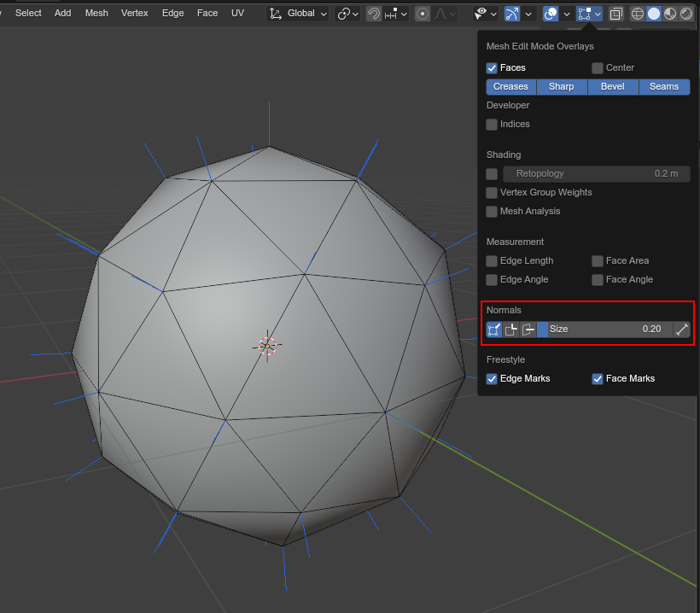Uncheck Face Marks freestyle checkbox
Image resolution: width=700 pixels, height=613 pixels.
tap(598, 378)
